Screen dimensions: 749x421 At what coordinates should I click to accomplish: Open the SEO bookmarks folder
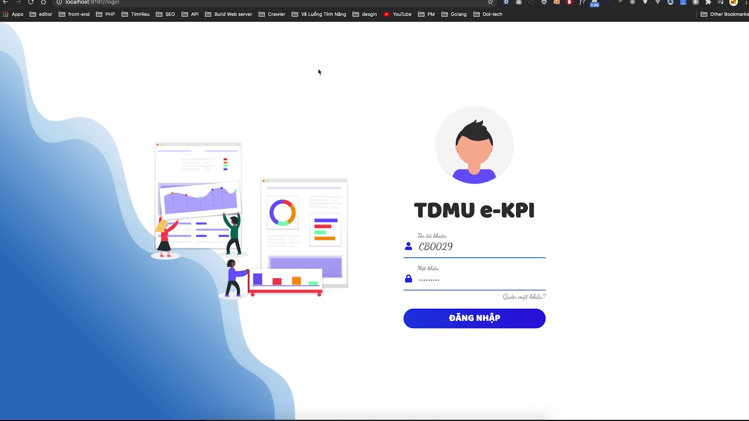166,14
